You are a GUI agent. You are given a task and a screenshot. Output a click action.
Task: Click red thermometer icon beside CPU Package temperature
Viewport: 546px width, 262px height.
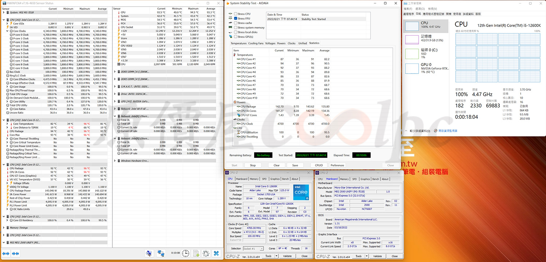tap(8, 131)
